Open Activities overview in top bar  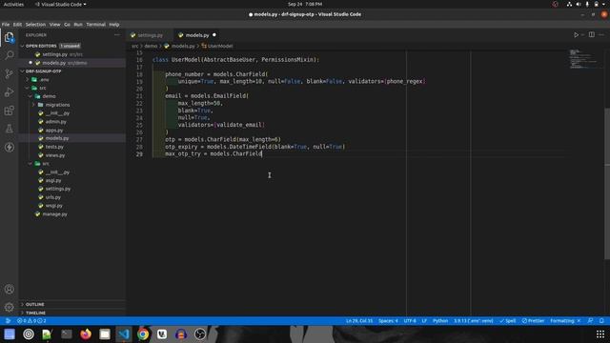[13, 4]
